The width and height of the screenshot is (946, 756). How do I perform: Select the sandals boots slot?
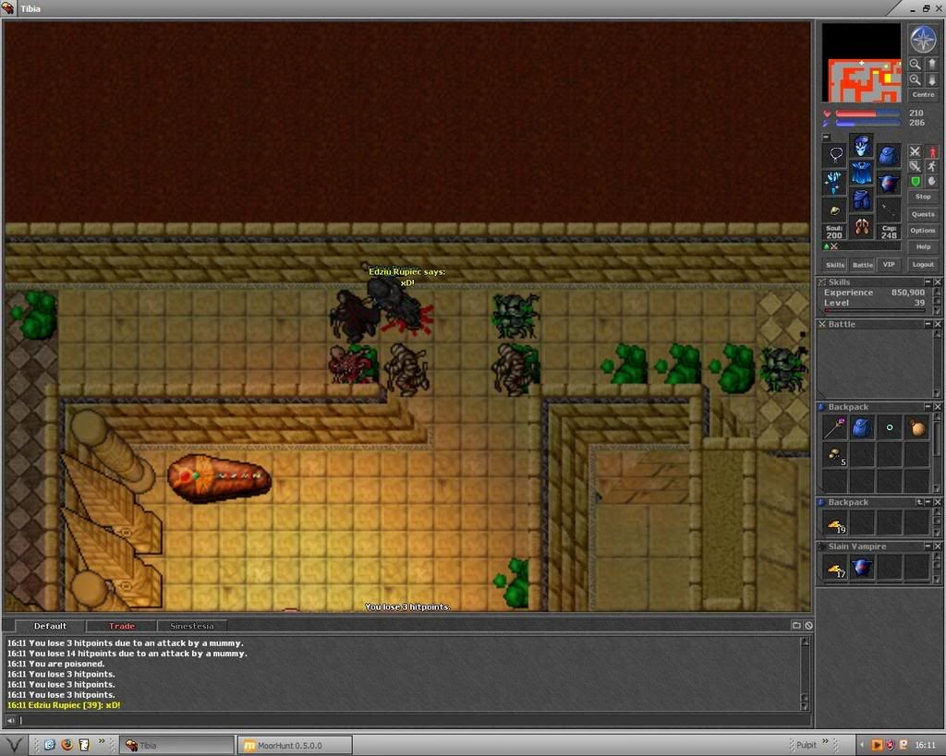click(x=862, y=227)
